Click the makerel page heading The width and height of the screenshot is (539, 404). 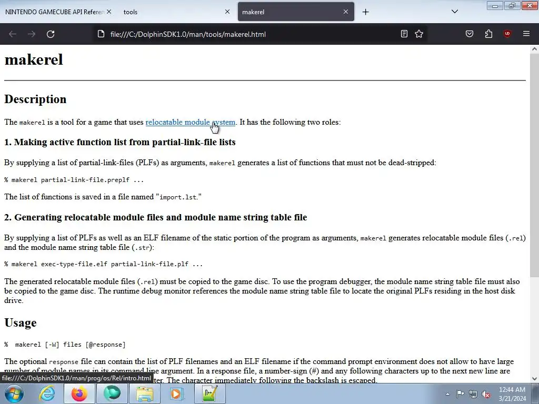pos(34,59)
